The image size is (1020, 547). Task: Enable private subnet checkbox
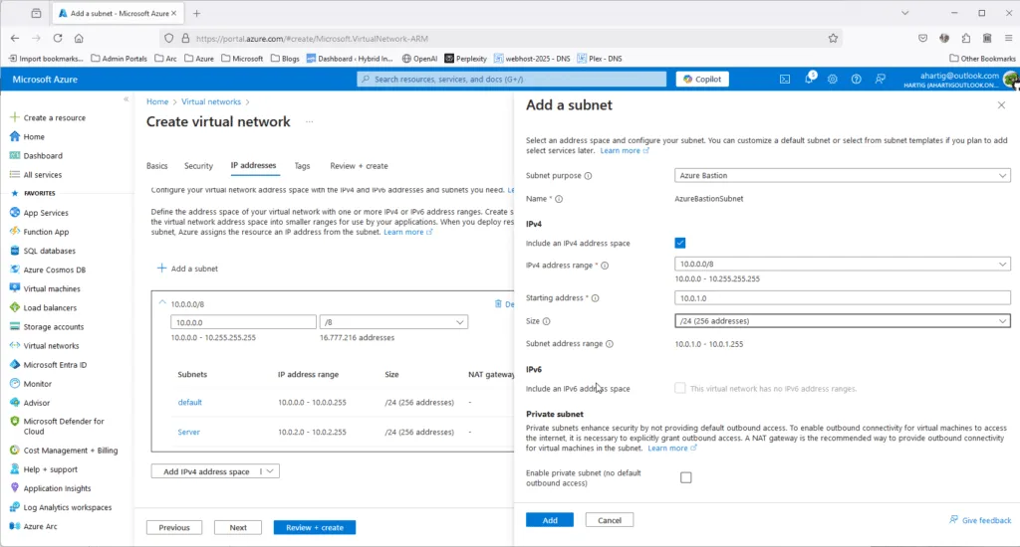pyautogui.click(x=685, y=477)
